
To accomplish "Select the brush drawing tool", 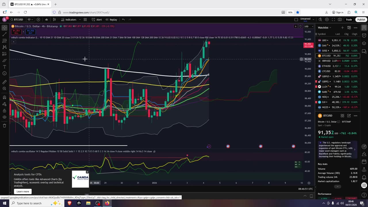I will point(4,60).
